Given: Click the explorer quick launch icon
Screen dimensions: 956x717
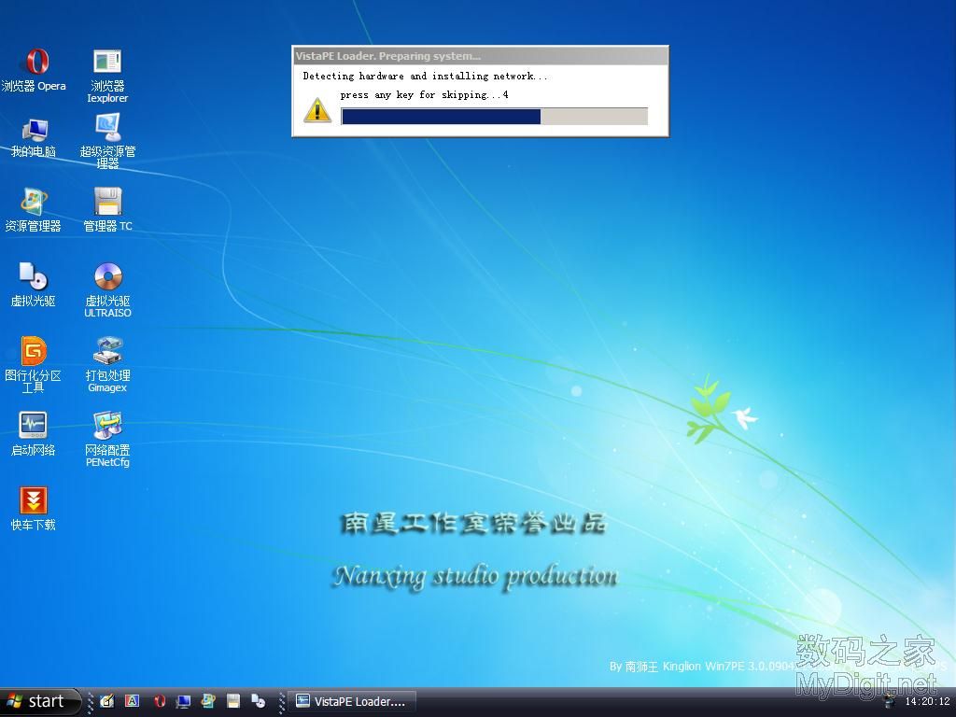Looking at the screenshot, I should pos(208,702).
